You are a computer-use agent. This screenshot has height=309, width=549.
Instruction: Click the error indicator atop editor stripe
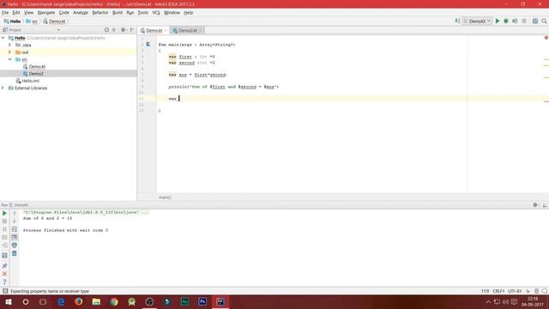click(546, 38)
